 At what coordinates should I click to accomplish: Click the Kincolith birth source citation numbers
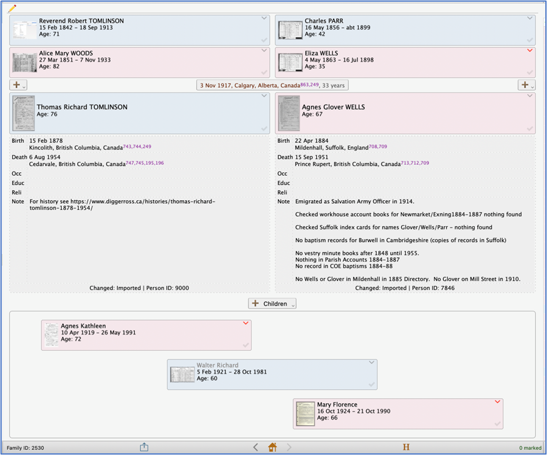click(x=137, y=147)
